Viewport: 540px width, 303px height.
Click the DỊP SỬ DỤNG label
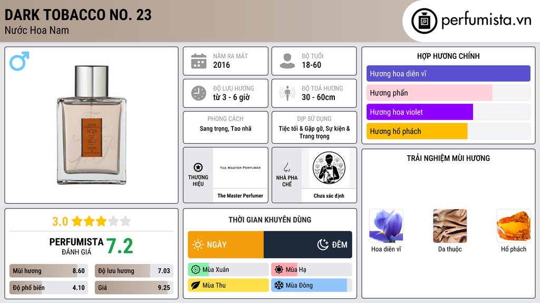(314, 119)
